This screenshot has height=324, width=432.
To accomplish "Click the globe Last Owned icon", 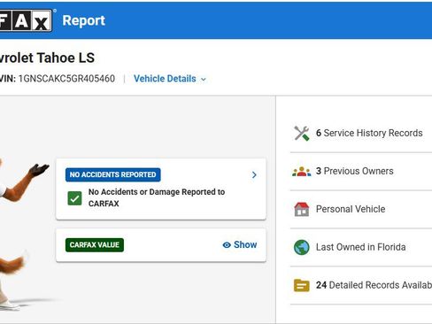I will click(x=302, y=247).
